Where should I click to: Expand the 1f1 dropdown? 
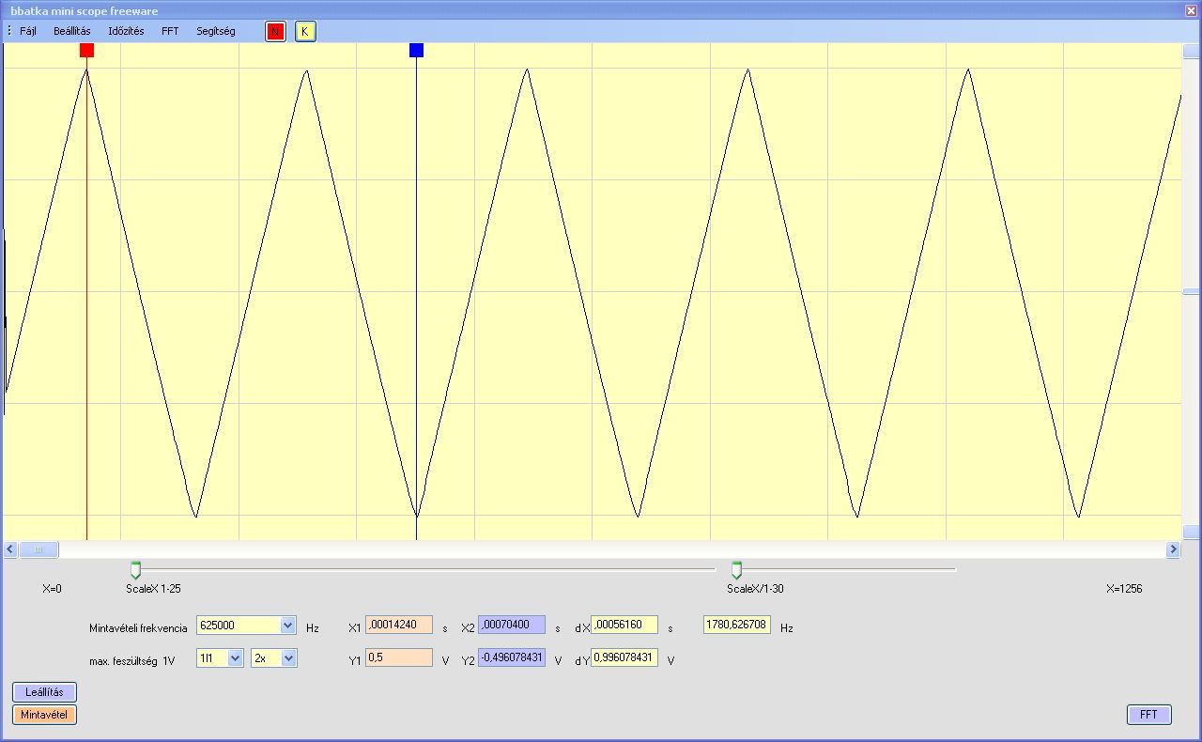click(x=235, y=658)
